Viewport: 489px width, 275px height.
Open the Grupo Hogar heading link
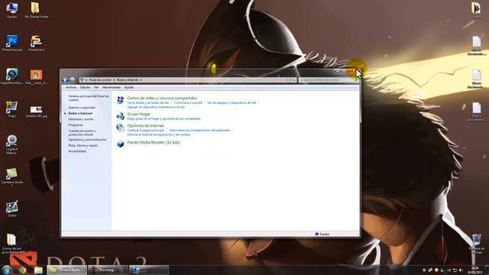[x=139, y=114]
